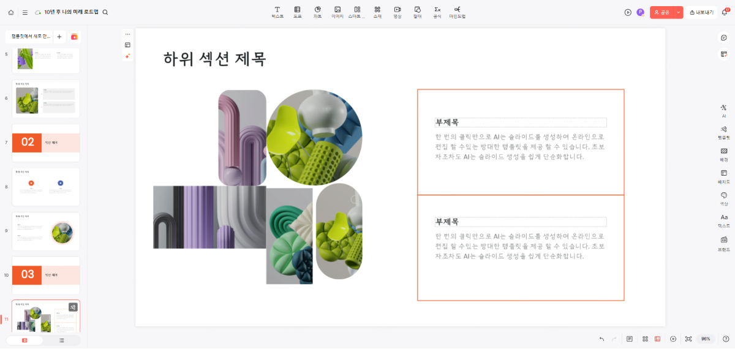Viewport: 735px width, 349px height.
Task: Open the 배치도 layout panel
Action: coord(724,176)
